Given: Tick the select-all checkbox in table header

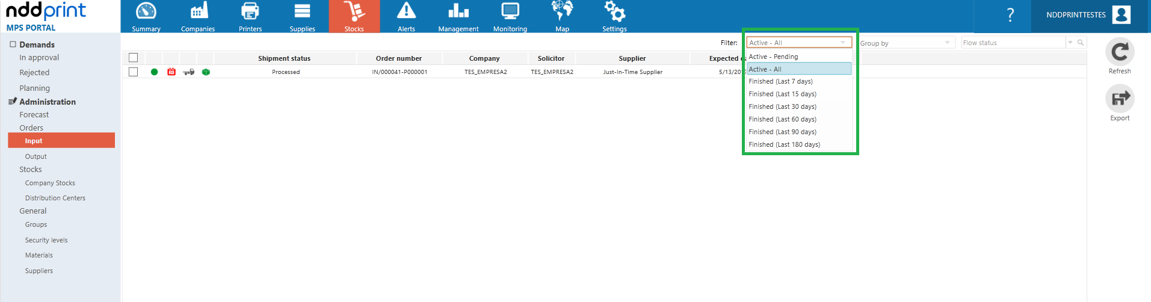Looking at the screenshot, I should (134, 58).
